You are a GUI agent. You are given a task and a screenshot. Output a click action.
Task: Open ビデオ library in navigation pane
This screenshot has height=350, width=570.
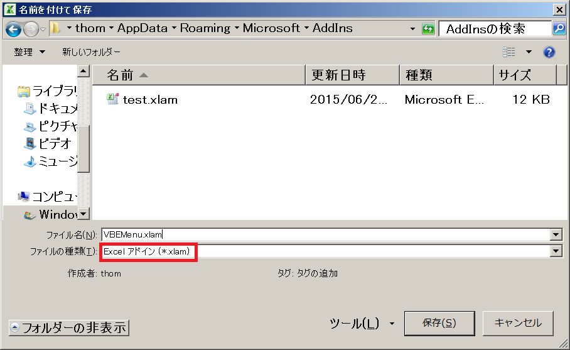click(47, 143)
